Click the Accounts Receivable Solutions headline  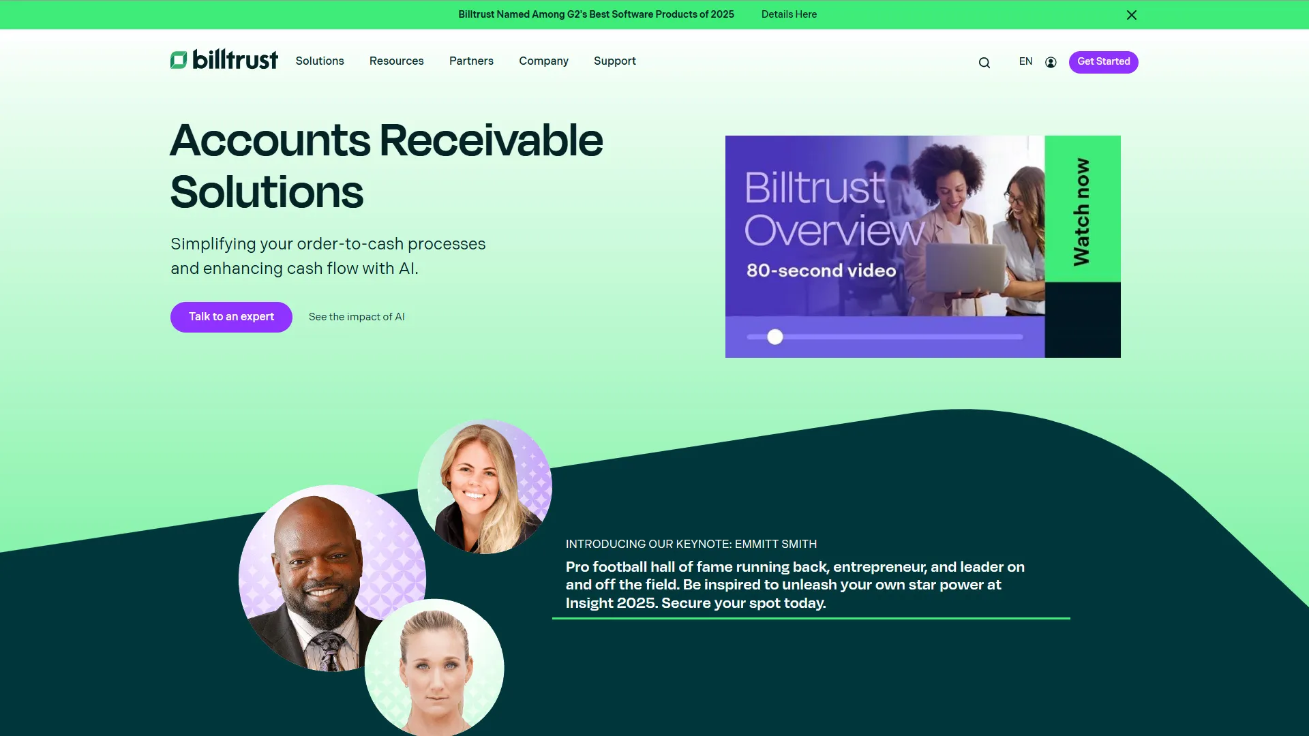[387, 166]
